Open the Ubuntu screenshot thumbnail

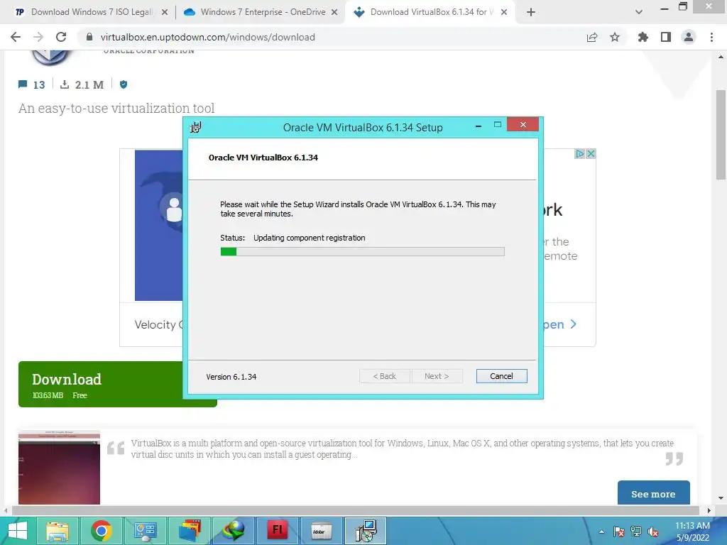60,467
